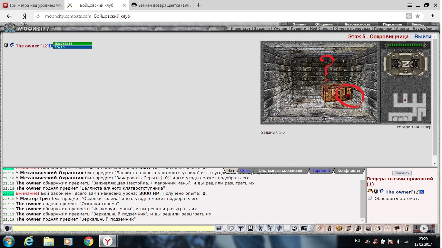The width and height of the screenshot is (442, 248).
Task: Click the 'Обновить' button
Action: [402, 173]
